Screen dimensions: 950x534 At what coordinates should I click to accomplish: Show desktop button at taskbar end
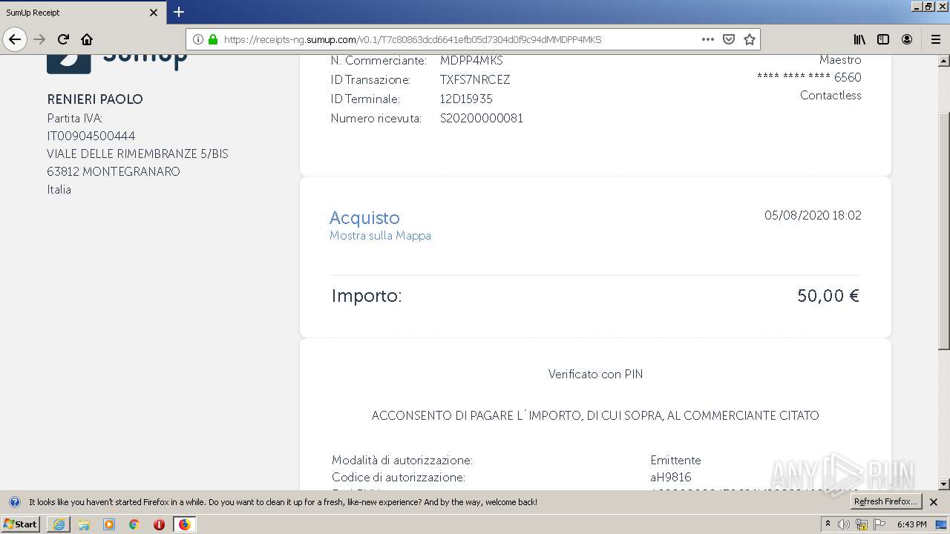point(943,524)
